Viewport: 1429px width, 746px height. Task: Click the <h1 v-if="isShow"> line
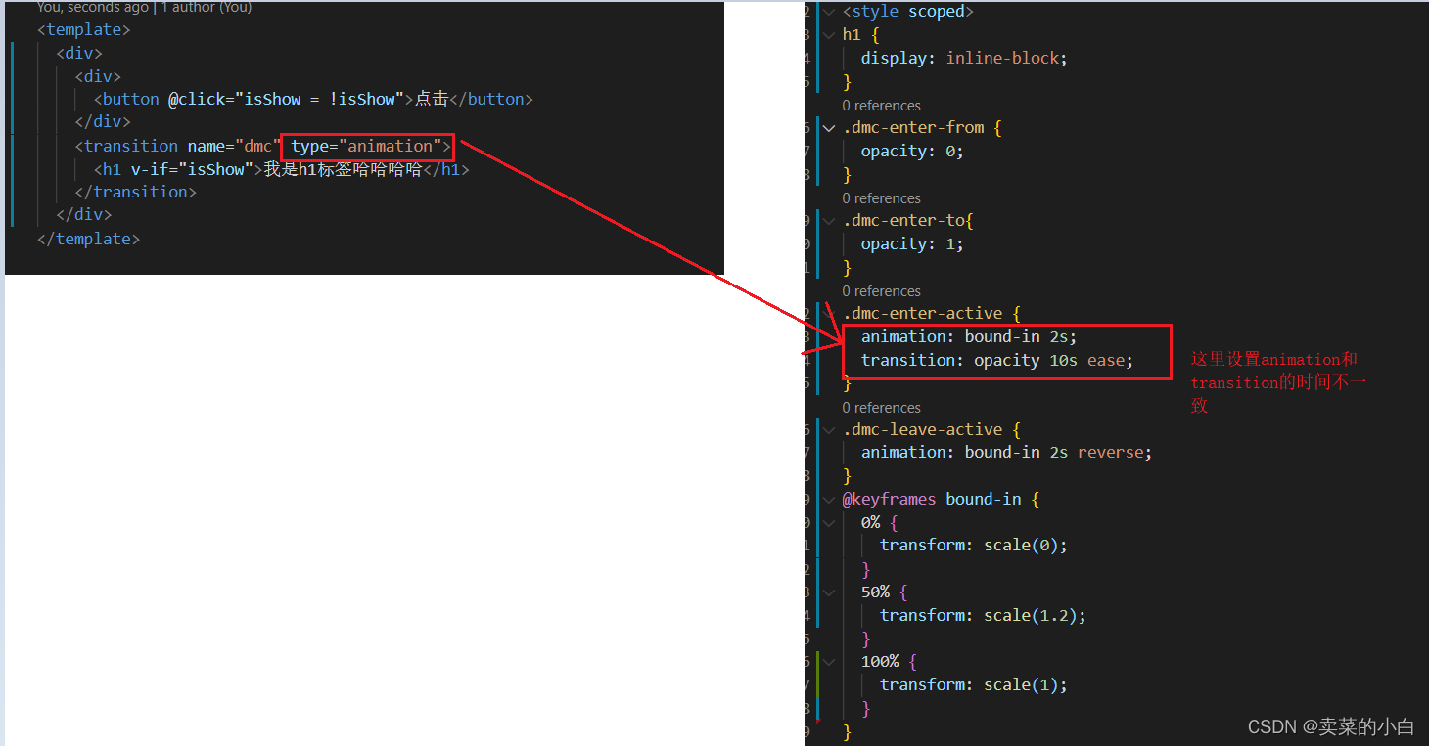click(x=282, y=170)
